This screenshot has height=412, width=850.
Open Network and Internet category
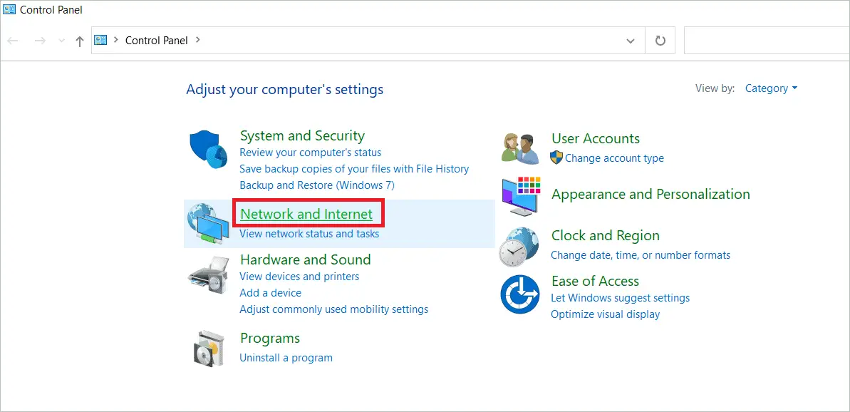coord(306,214)
